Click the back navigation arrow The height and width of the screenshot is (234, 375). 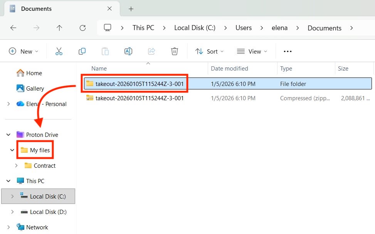tap(13, 28)
